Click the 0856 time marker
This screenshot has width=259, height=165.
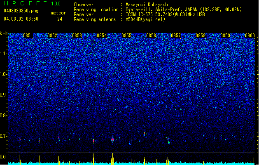151,35
